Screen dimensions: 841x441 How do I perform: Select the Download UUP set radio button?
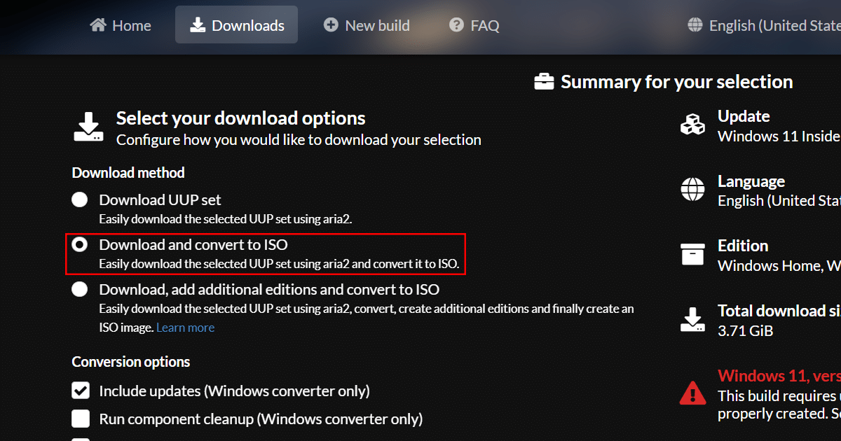(x=80, y=200)
